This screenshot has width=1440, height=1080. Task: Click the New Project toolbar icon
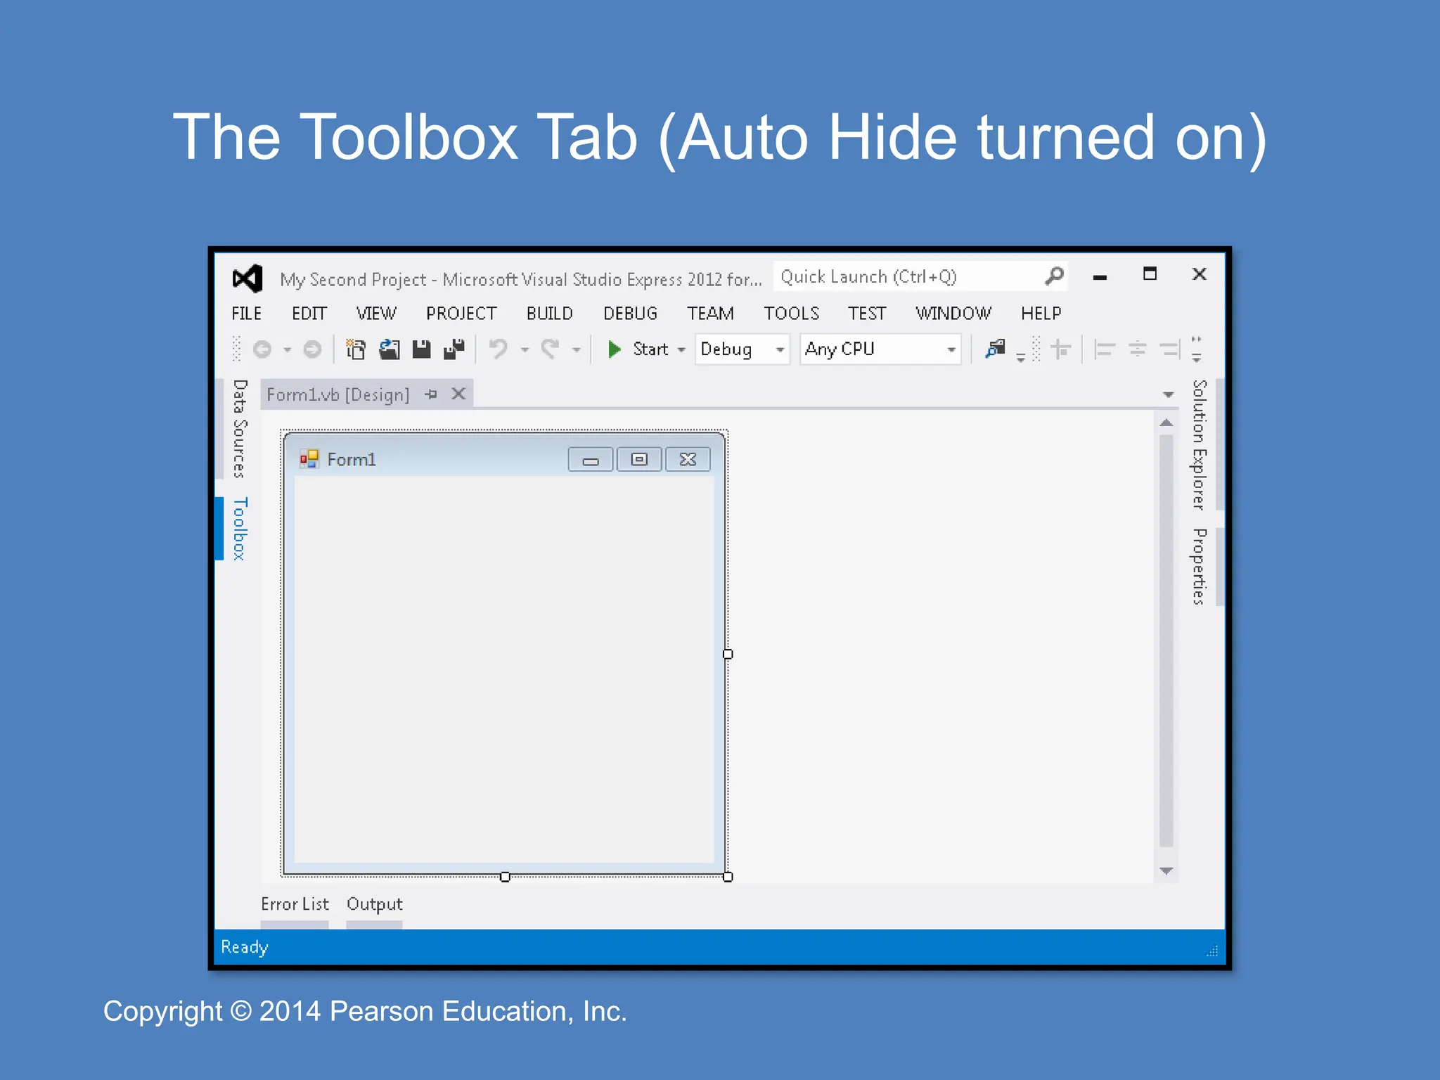click(x=356, y=349)
